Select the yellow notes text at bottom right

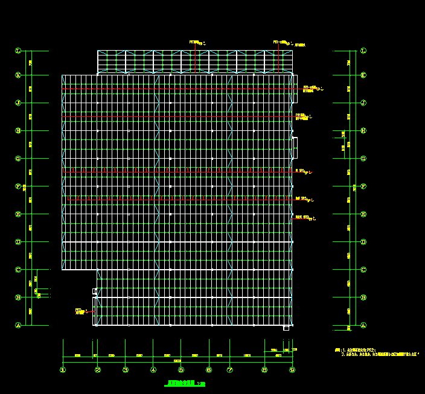pyautogui.click(x=374, y=352)
